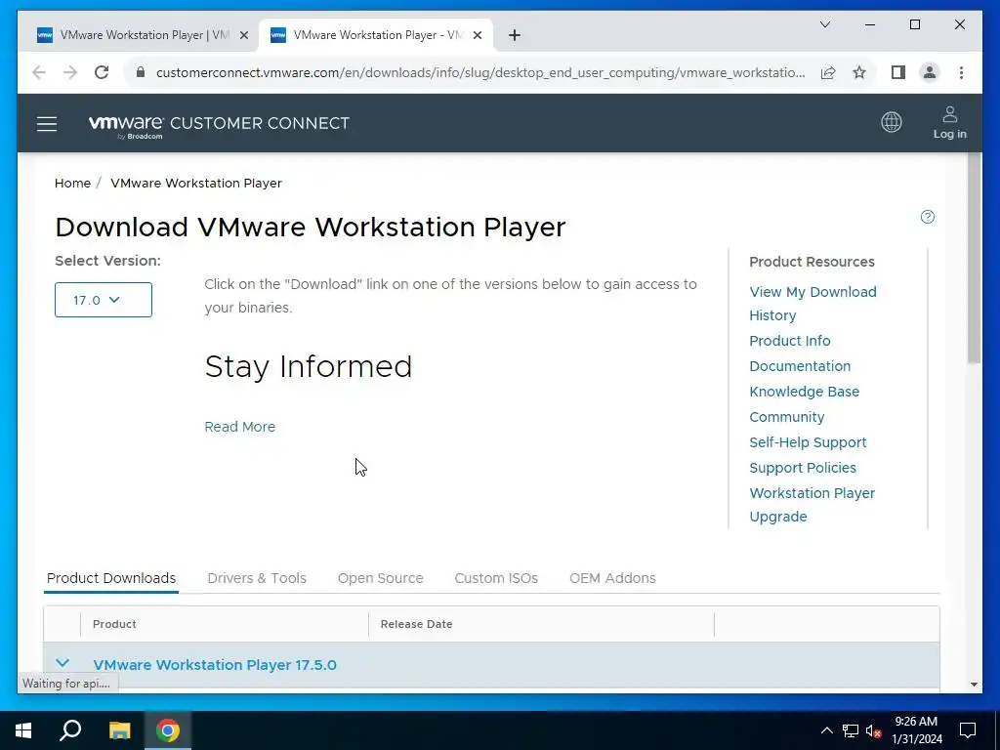Switch to the OEM Addons tab

tap(612, 578)
